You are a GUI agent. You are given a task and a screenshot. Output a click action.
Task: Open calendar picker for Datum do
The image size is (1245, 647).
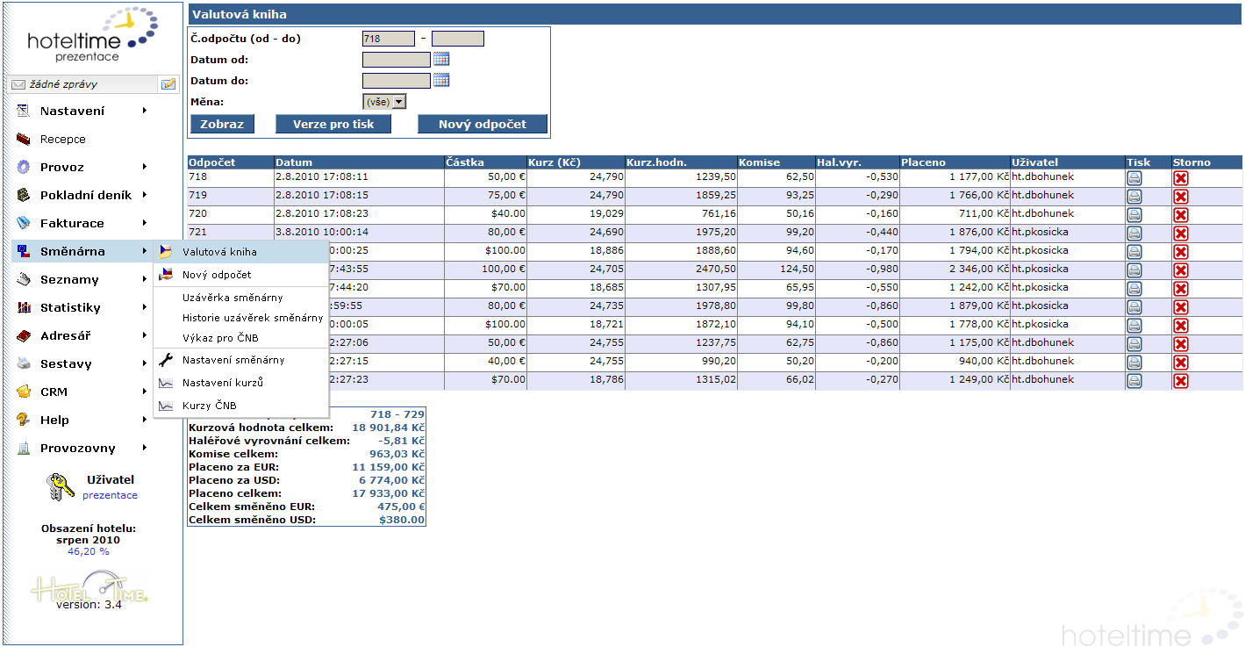[x=441, y=80]
